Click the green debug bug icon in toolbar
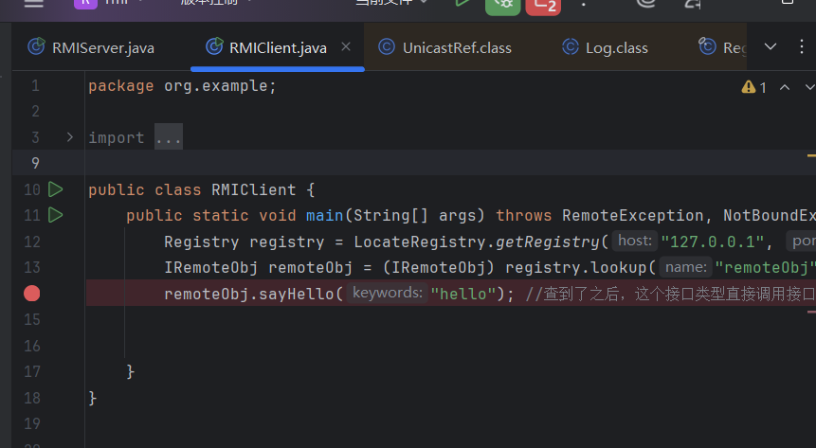Image resolution: width=816 pixels, height=448 pixels. (501, 5)
